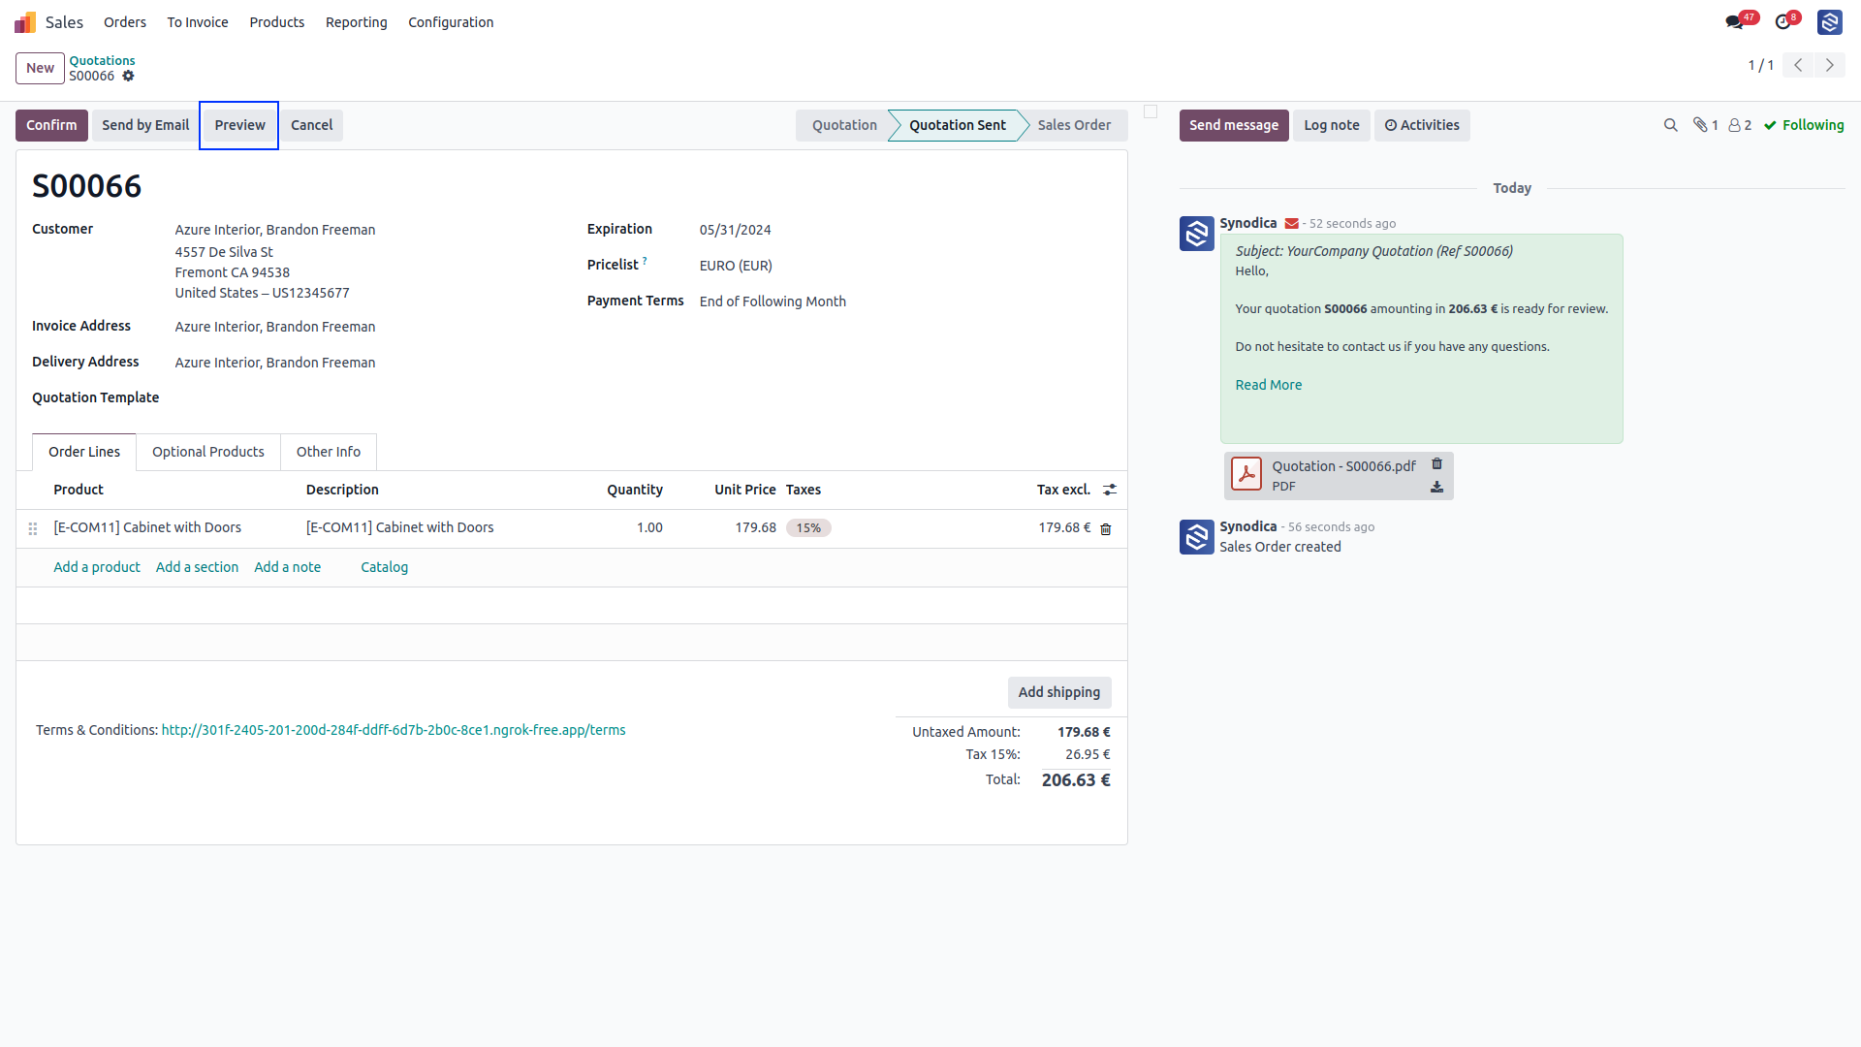The width and height of the screenshot is (1861, 1047).
Task: Delete the Cabinet with Doors order line
Action: [x=1106, y=529]
